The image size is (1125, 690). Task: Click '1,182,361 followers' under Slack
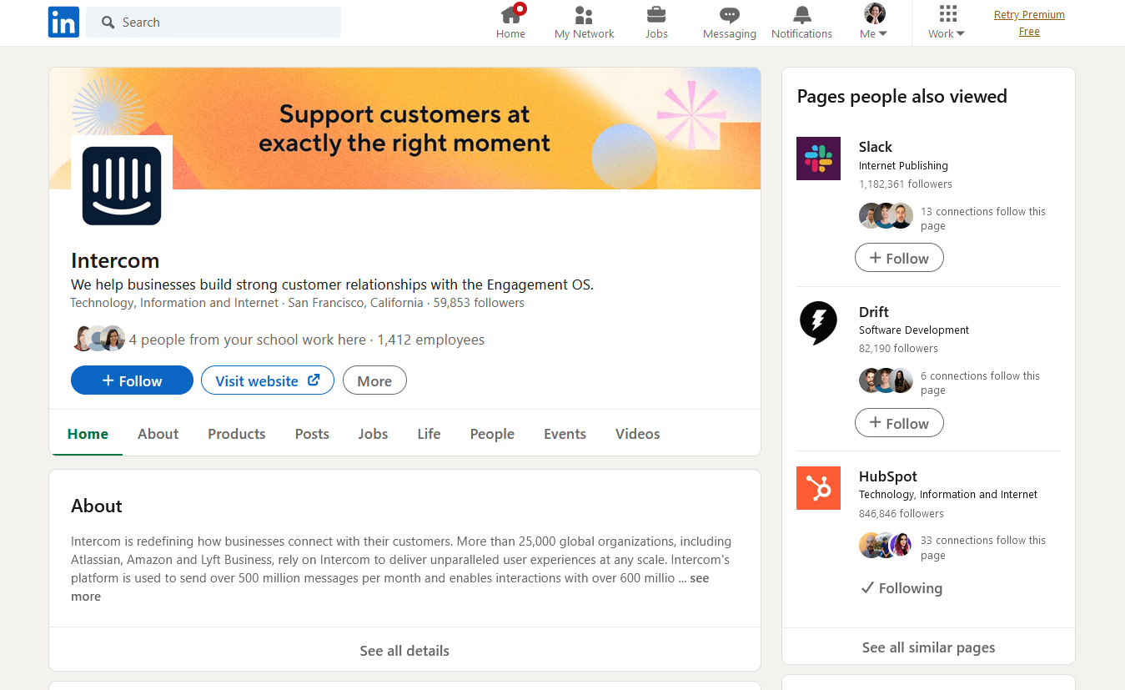pyautogui.click(x=906, y=184)
